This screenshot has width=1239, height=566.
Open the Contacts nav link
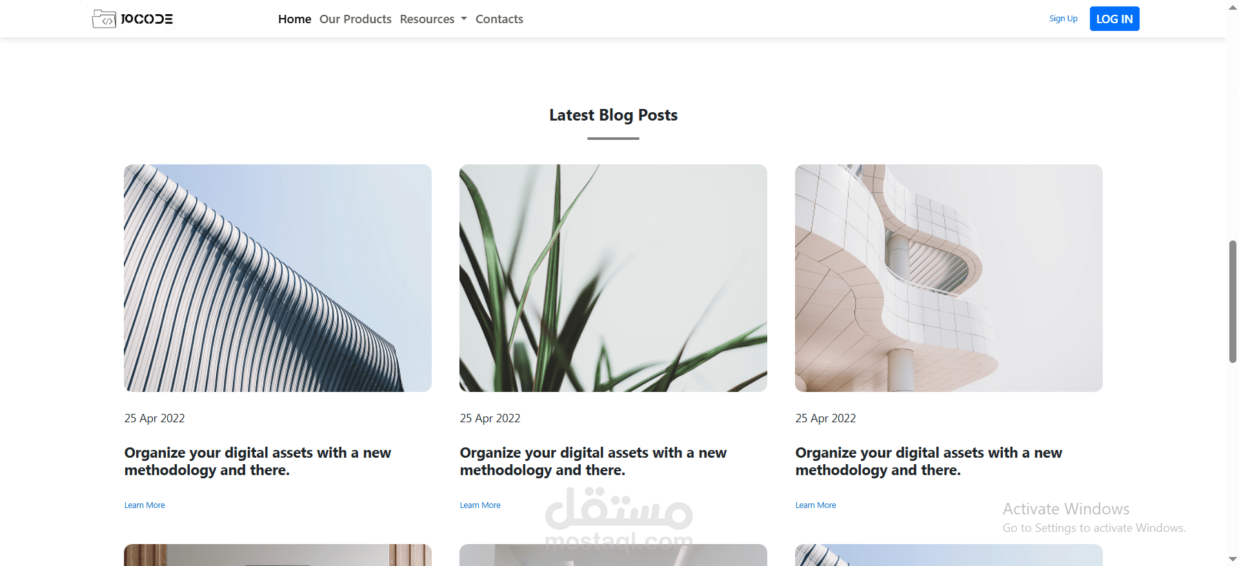(499, 19)
